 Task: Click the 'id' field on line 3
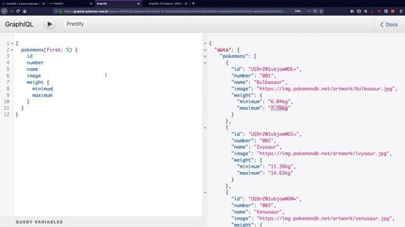click(30, 56)
